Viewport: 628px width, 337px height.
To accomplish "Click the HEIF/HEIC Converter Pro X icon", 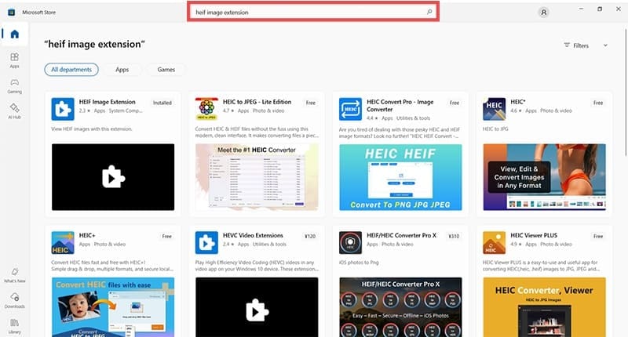I will pyautogui.click(x=350, y=243).
